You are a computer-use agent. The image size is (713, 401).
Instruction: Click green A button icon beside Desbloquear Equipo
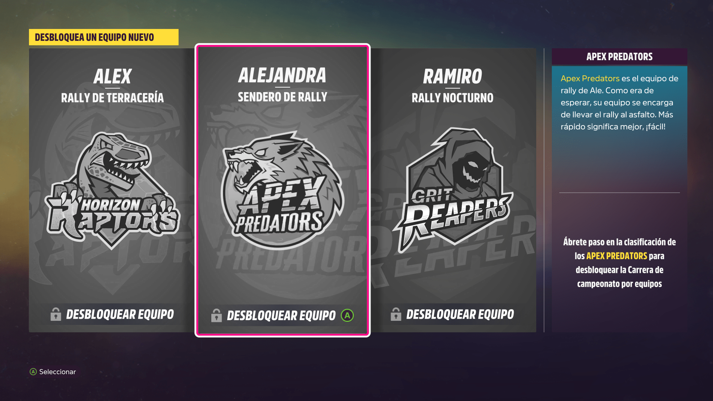point(347,316)
